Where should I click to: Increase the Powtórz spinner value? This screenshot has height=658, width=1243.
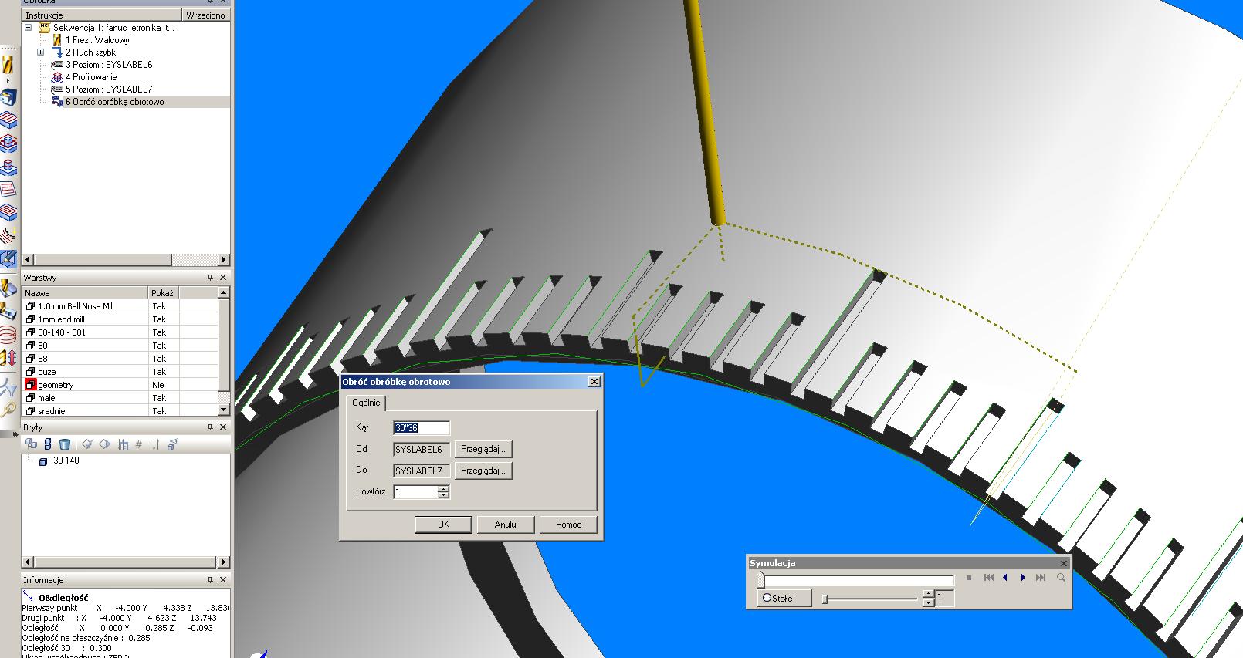click(x=443, y=488)
